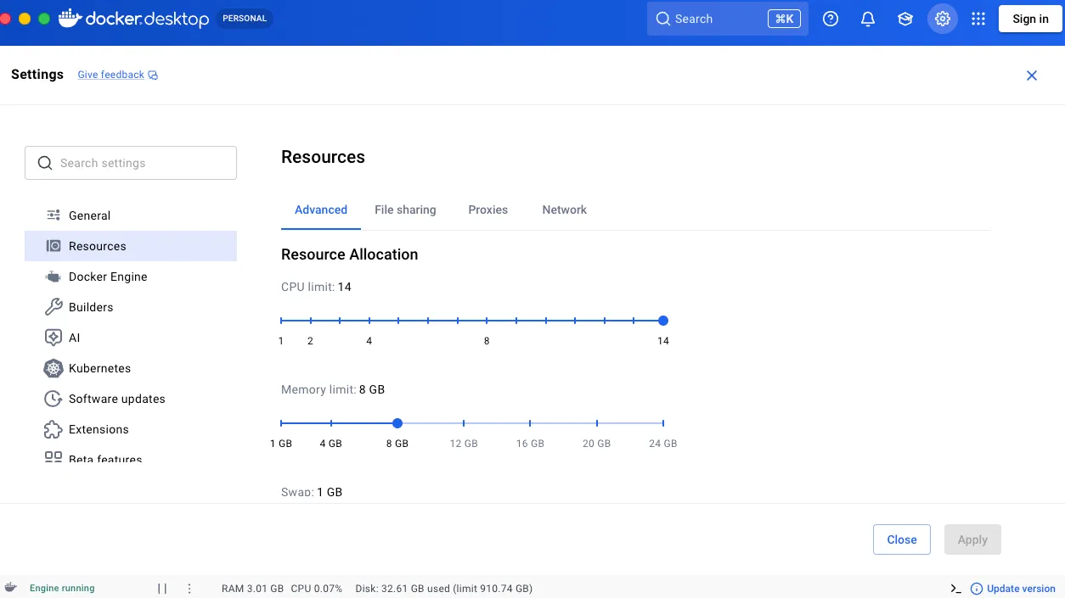Click the feedback external link icon
This screenshot has width=1065, height=598.
click(x=154, y=75)
